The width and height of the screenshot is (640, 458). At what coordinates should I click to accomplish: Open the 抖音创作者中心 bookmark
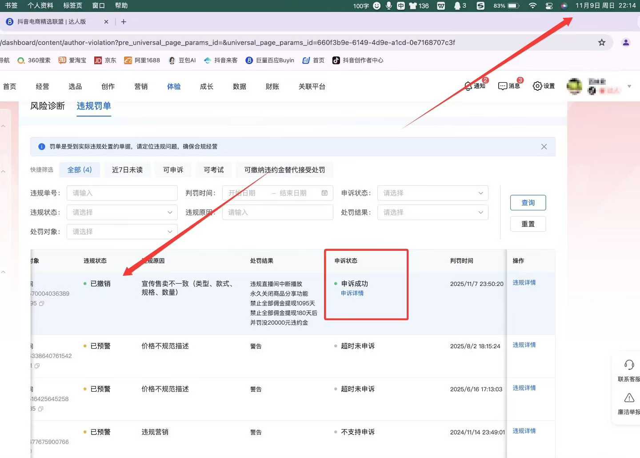pos(358,60)
